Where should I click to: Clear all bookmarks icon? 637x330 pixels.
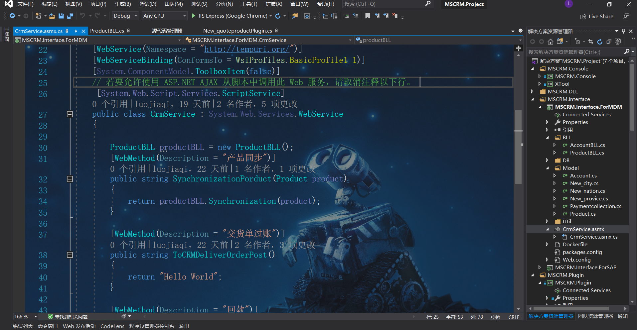point(395,16)
